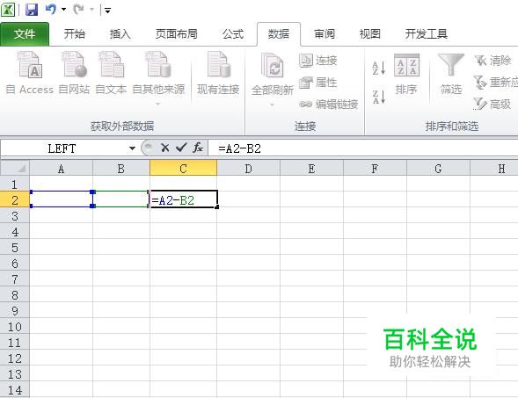This screenshot has width=518, height=398.
Task: Confirm formula entry with checkmark icon
Action: point(181,148)
